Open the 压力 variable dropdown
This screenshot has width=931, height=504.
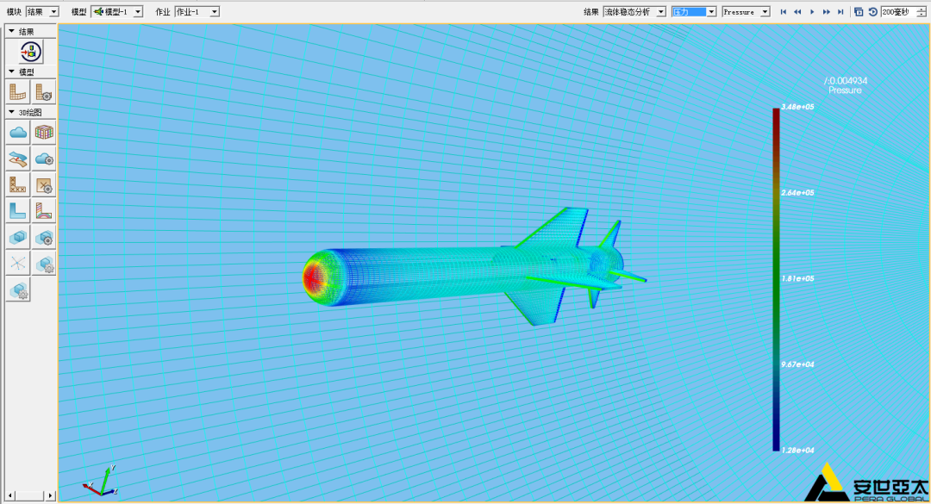pyautogui.click(x=693, y=12)
